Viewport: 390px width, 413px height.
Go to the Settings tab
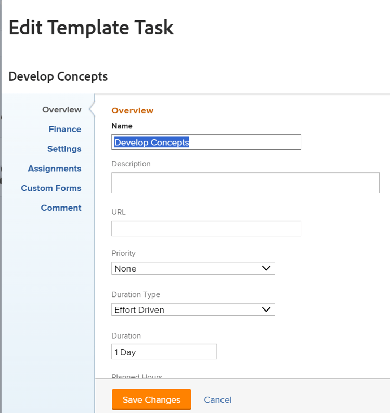point(64,149)
